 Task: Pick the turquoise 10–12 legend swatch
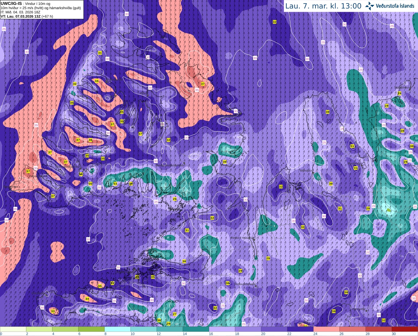click(144, 329)
